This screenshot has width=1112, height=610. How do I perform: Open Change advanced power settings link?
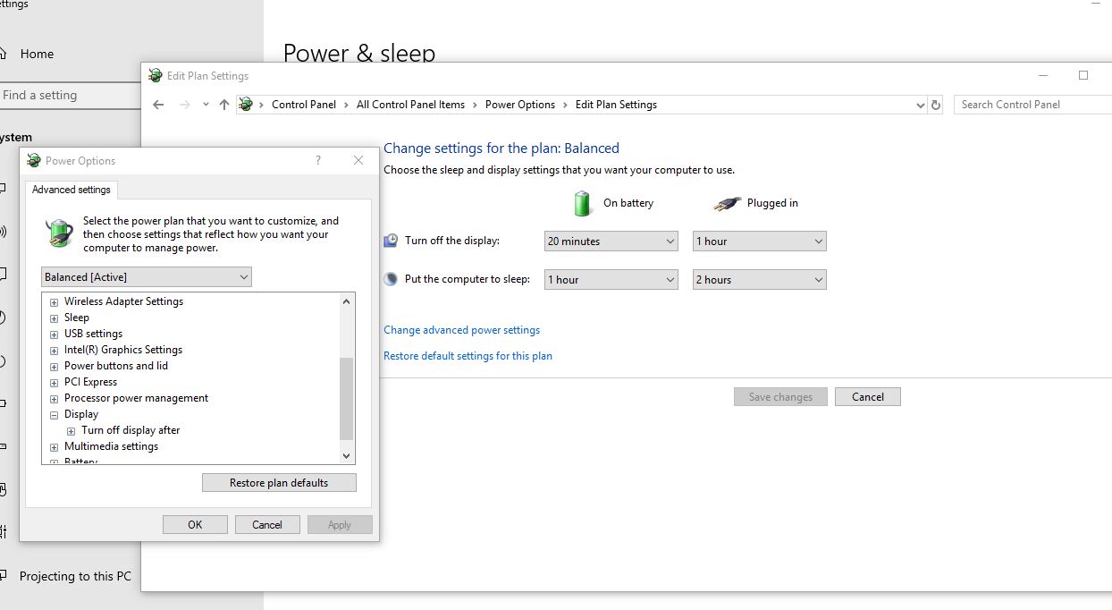coord(461,330)
